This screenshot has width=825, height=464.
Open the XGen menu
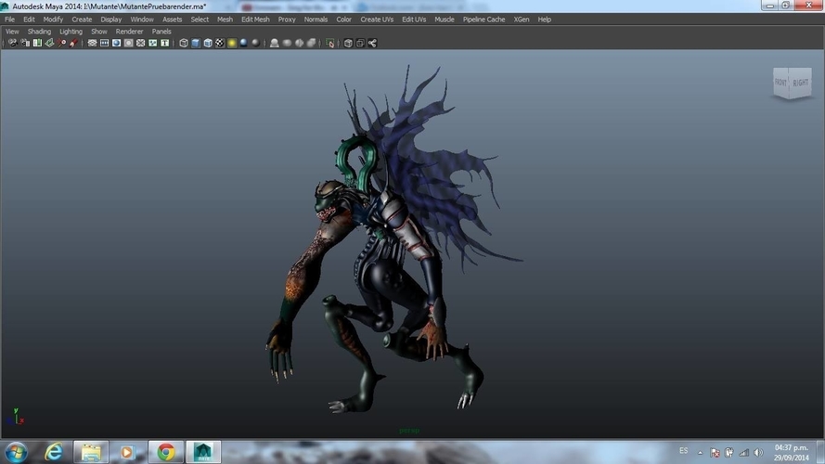point(522,19)
